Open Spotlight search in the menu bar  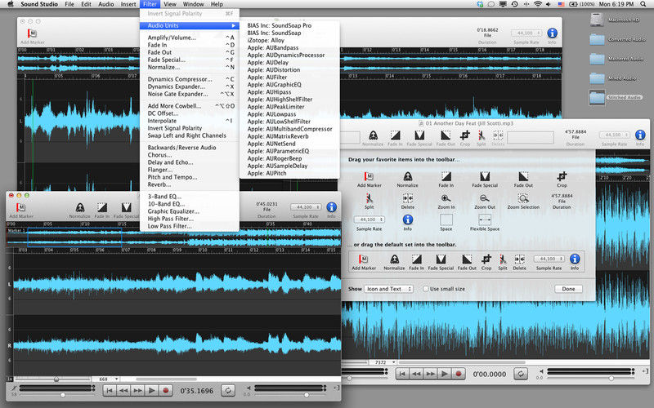pos(643,4)
